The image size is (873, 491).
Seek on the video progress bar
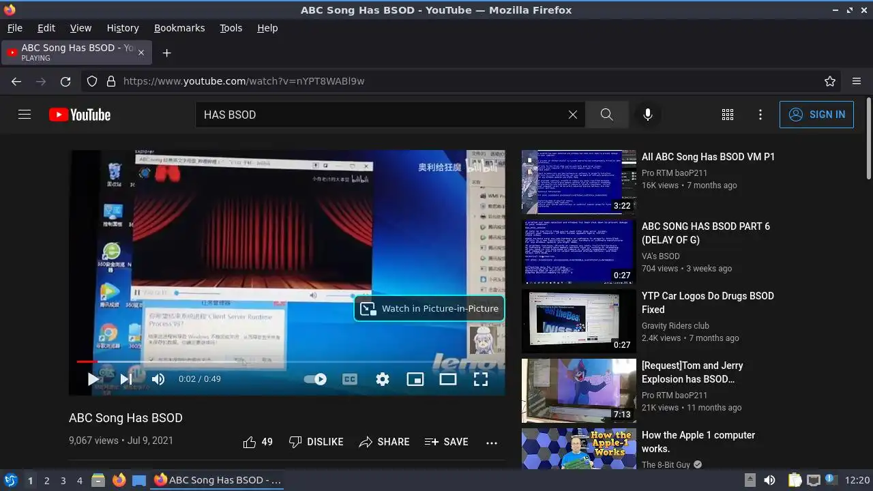click(x=287, y=361)
